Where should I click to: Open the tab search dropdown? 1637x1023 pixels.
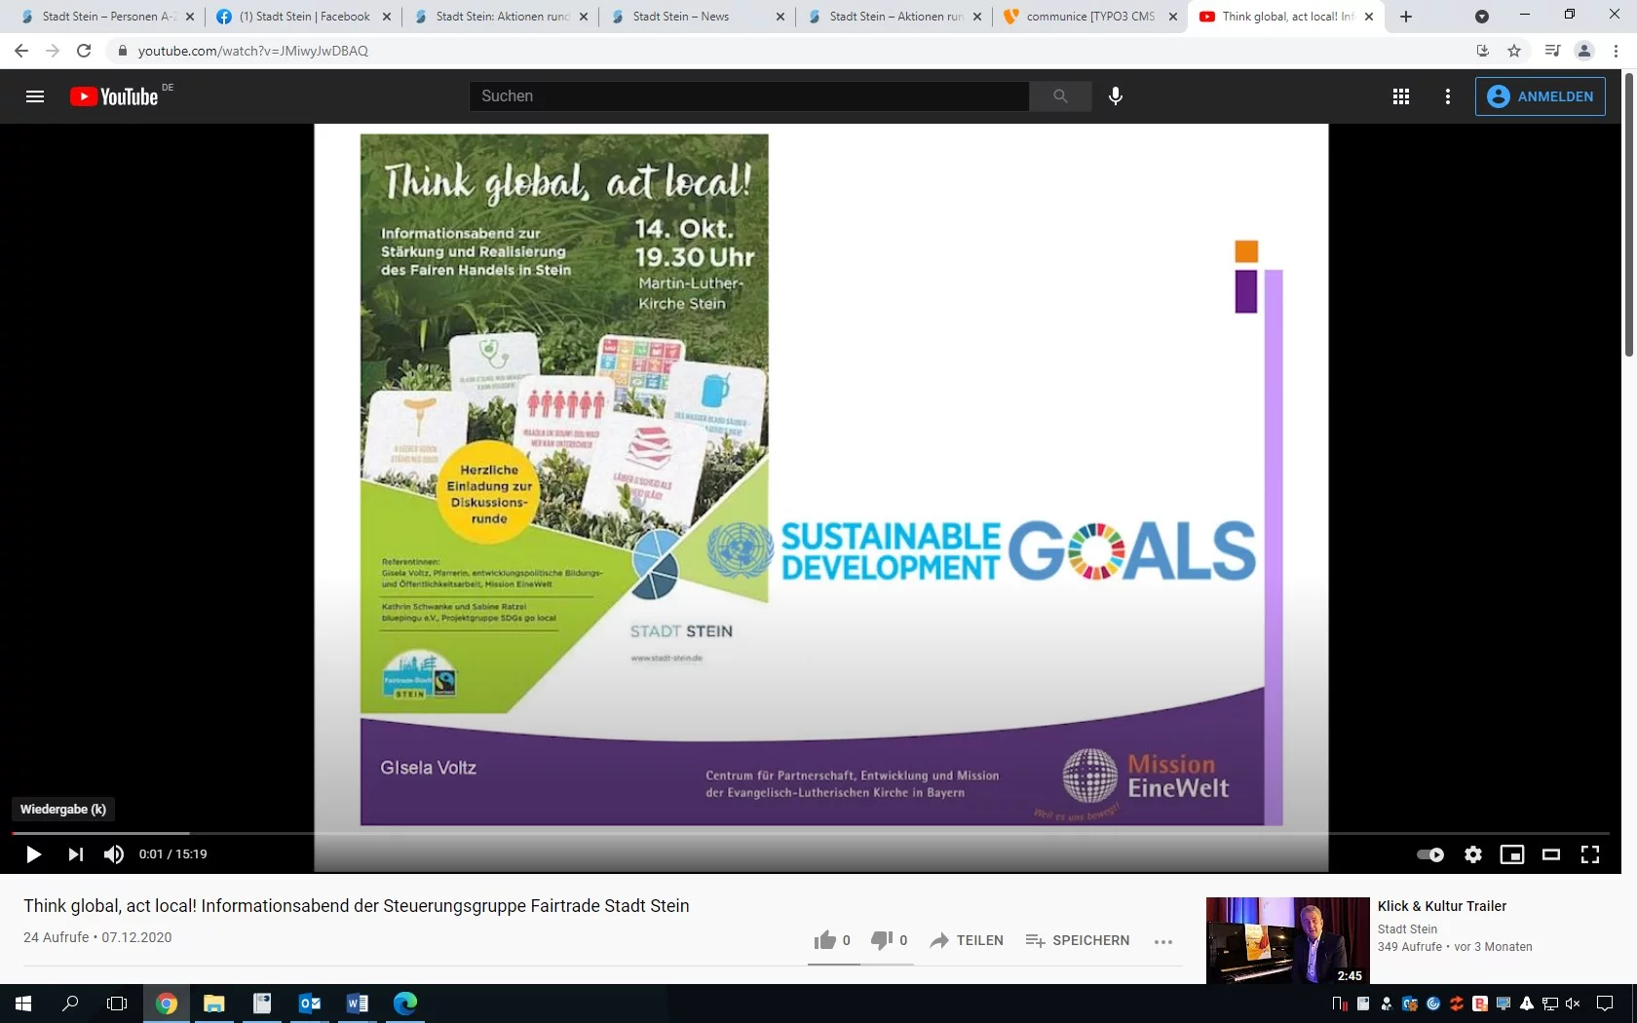click(1482, 17)
